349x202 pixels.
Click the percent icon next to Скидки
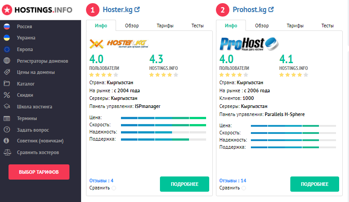click(x=7, y=95)
